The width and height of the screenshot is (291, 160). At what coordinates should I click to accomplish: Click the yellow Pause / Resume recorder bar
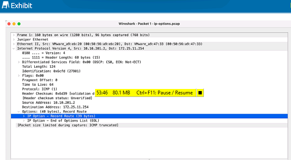(145, 93)
